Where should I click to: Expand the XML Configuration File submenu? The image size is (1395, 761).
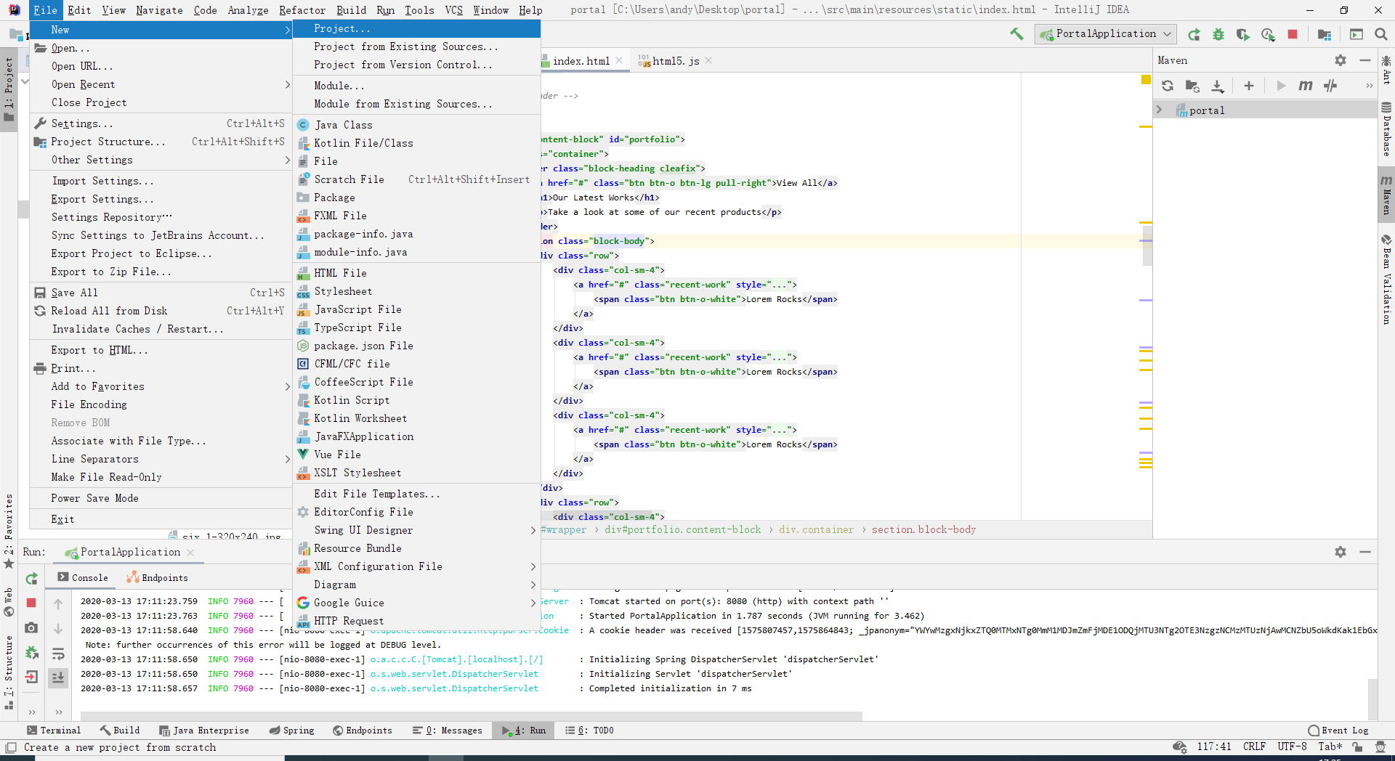[417, 566]
